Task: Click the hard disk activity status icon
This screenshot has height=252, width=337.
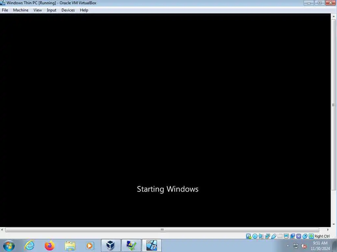Action: click(249, 236)
